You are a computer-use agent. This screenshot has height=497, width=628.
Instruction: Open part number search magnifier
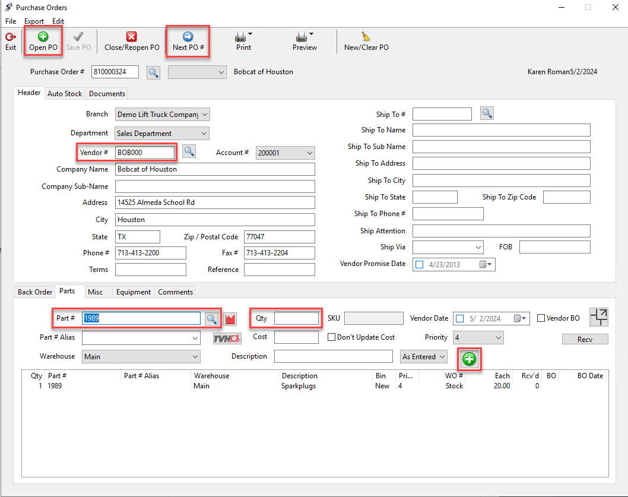click(211, 319)
